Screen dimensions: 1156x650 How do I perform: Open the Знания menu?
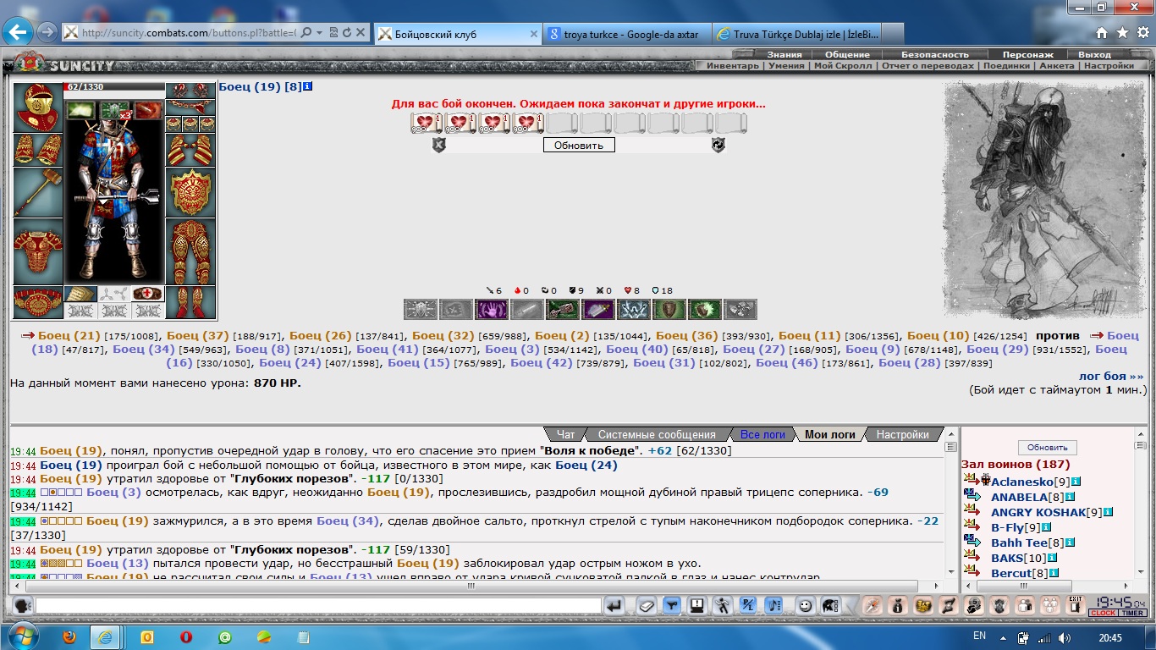pyautogui.click(x=784, y=54)
